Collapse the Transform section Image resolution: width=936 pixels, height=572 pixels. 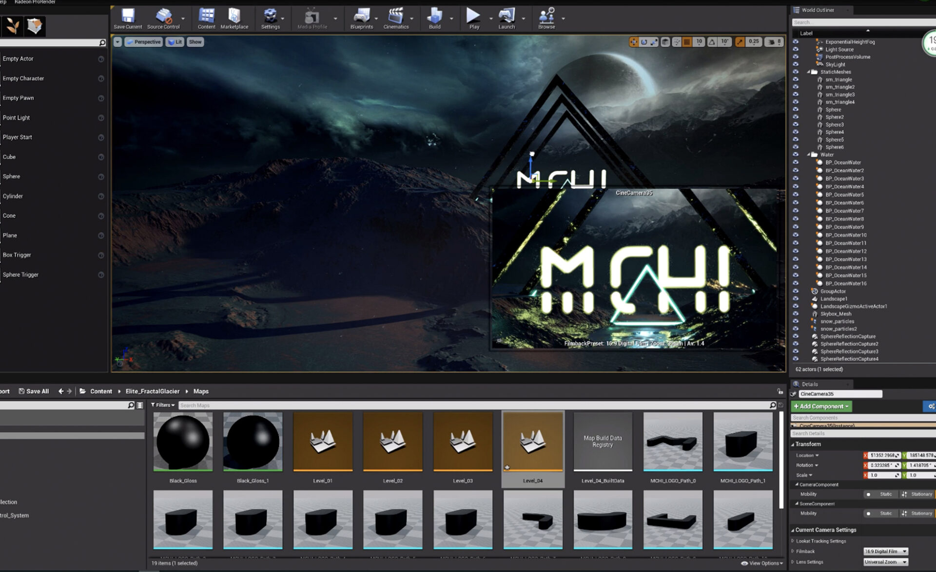(793, 444)
